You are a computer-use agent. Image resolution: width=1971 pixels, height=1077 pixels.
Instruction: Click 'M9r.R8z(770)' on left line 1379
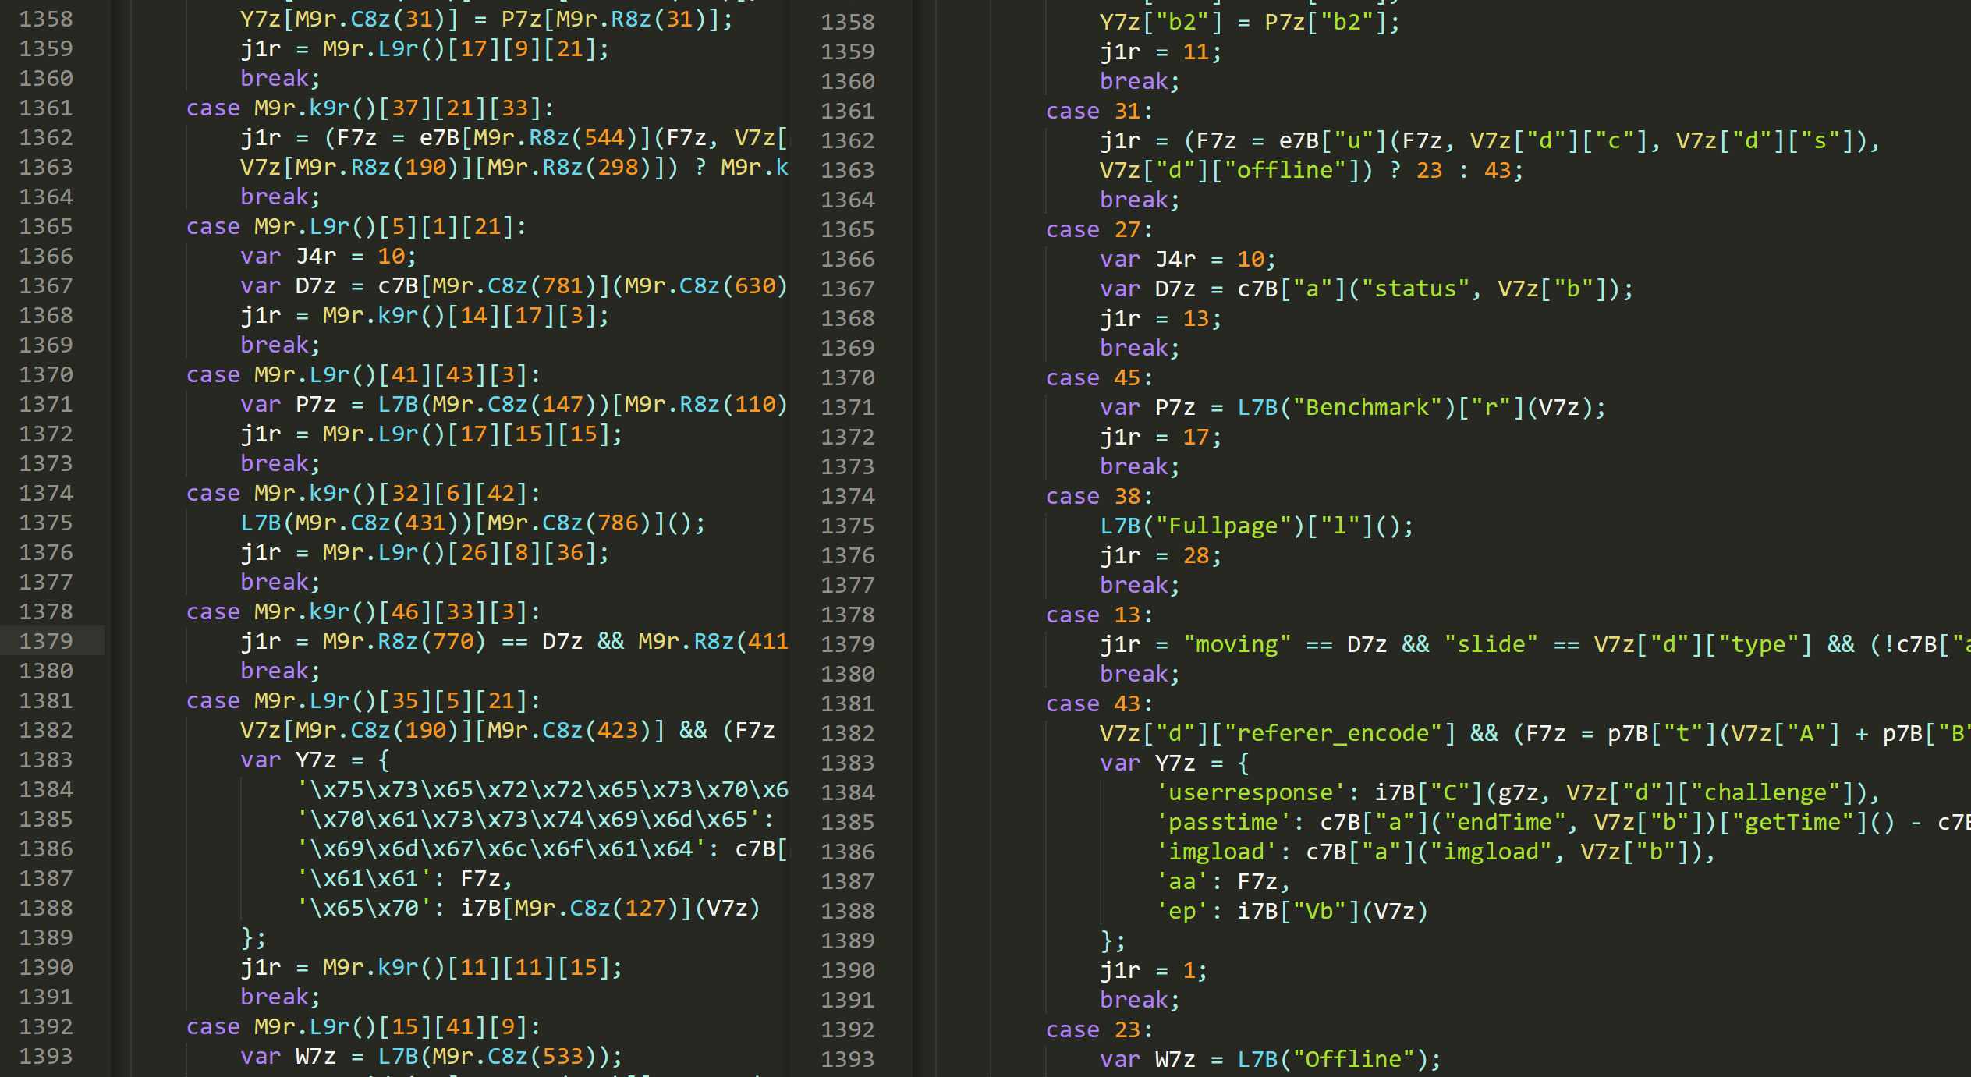point(404,641)
